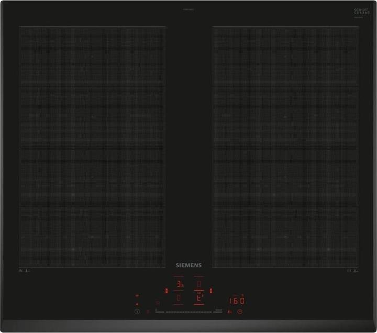Select the front left zone display
This screenshot has width=377, height=333.
tap(179, 298)
